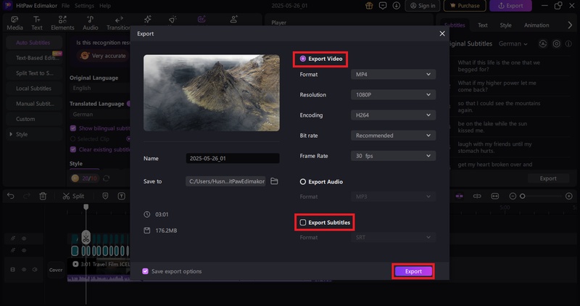
Task: Open the feedback message icon
Action: pyautogui.click(x=383, y=6)
